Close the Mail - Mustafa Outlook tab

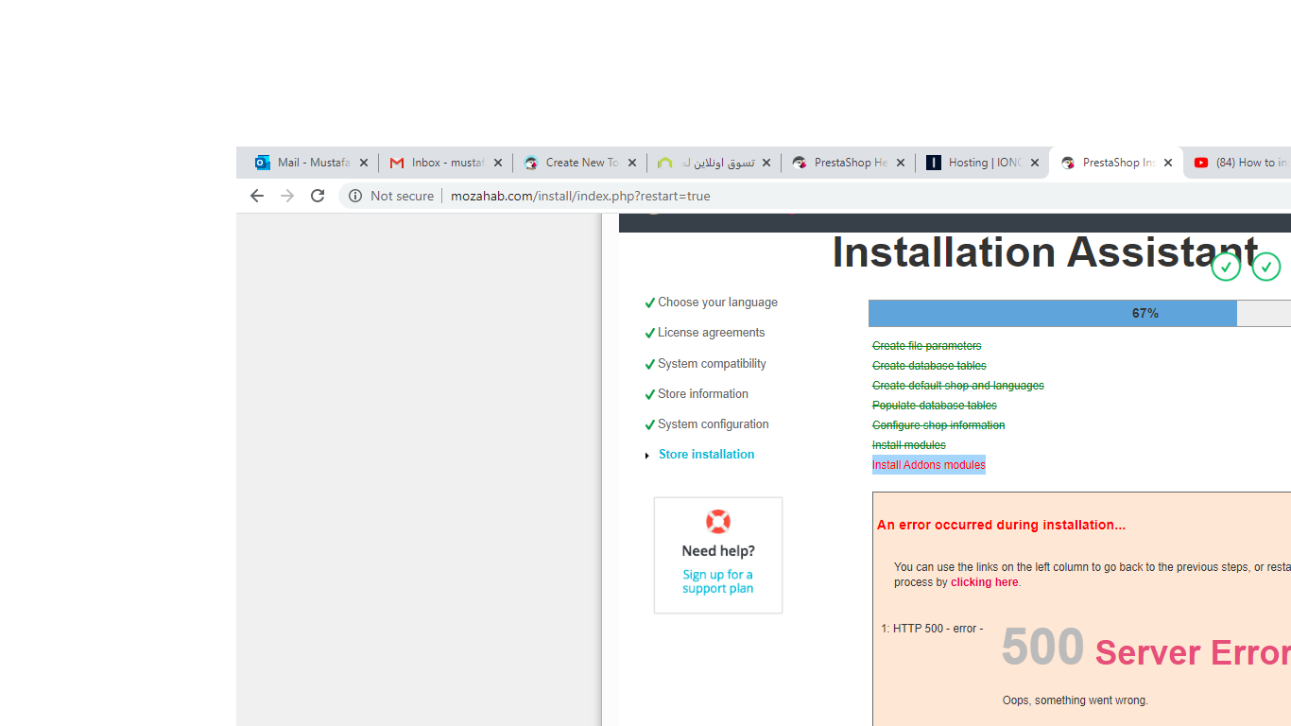364,163
